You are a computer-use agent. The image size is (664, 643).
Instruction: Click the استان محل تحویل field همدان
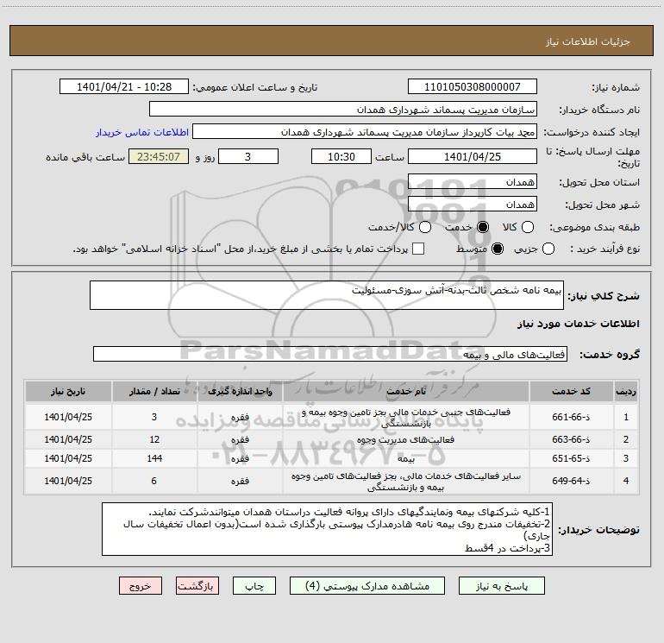[473, 182]
